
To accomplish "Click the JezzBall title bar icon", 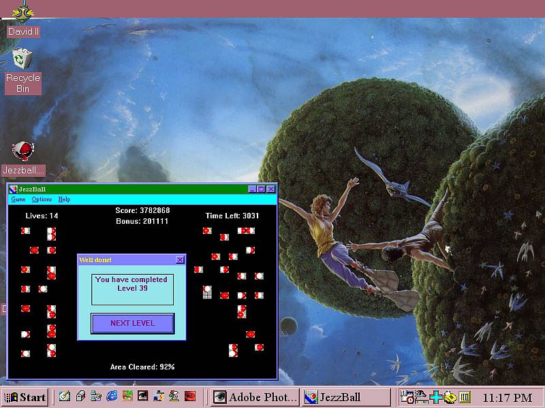I will [14, 189].
